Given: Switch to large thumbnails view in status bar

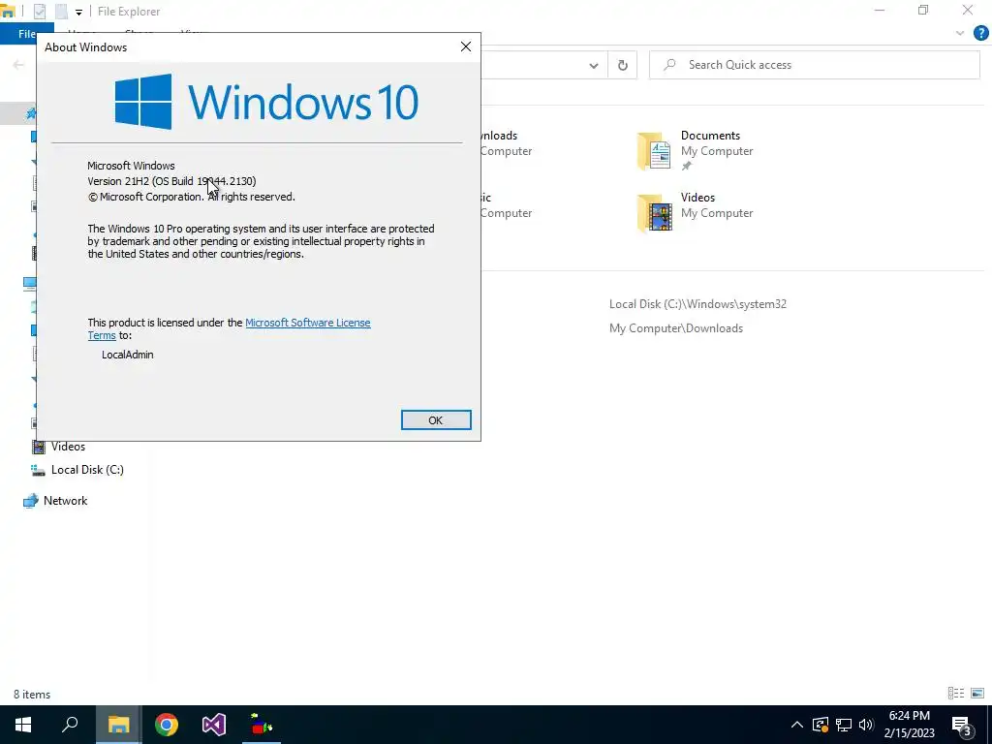Looking at the screenshot, I should 977,694.
